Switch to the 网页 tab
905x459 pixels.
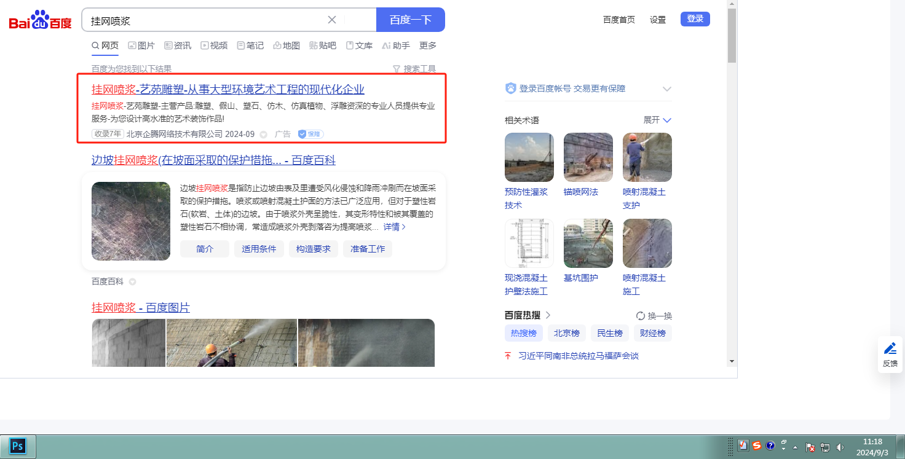point(105,45)
